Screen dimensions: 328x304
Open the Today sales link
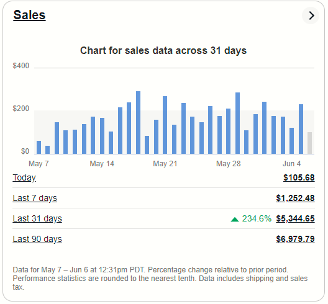point(24,178)
